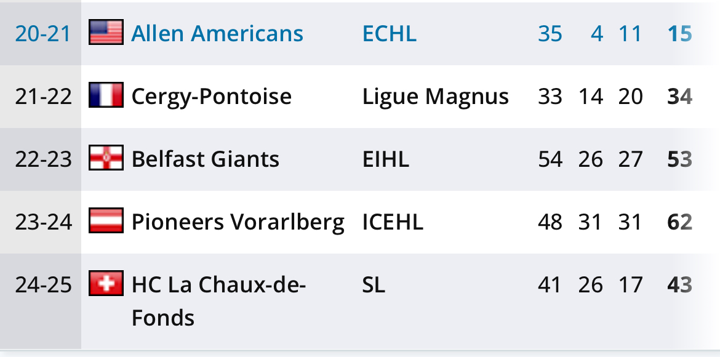Open Belfast Giants team page
Screen dimensions: 720x357
coord(205,159)
